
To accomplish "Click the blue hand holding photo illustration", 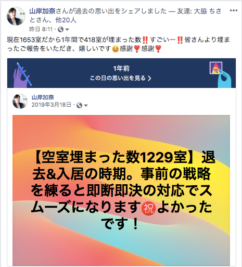I will tap(220, 75).
